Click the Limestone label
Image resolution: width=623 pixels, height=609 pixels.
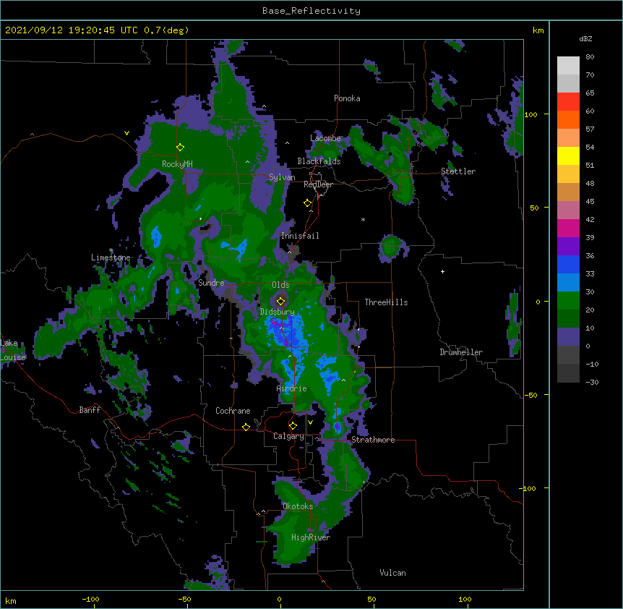tap(111, 257)
